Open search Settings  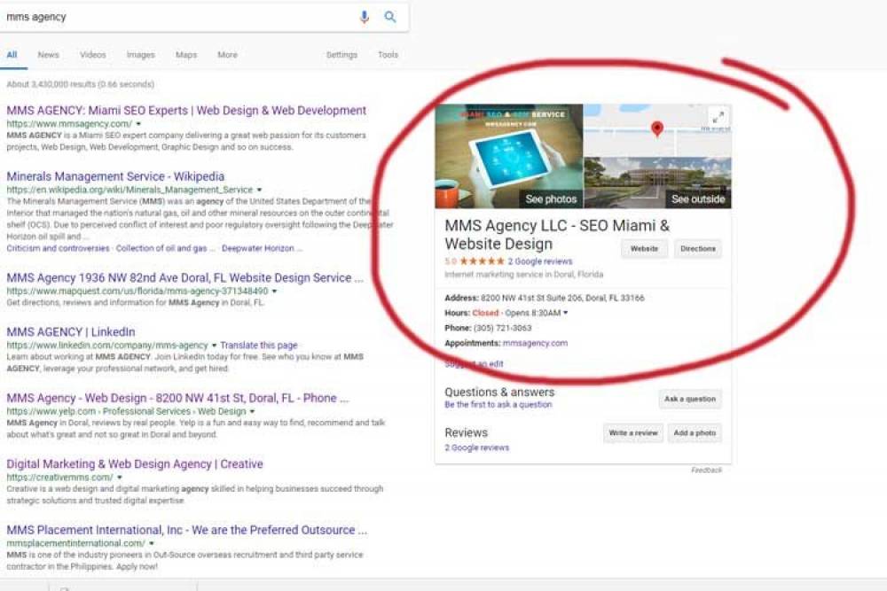pyautogui.click(x=341, y=55)
